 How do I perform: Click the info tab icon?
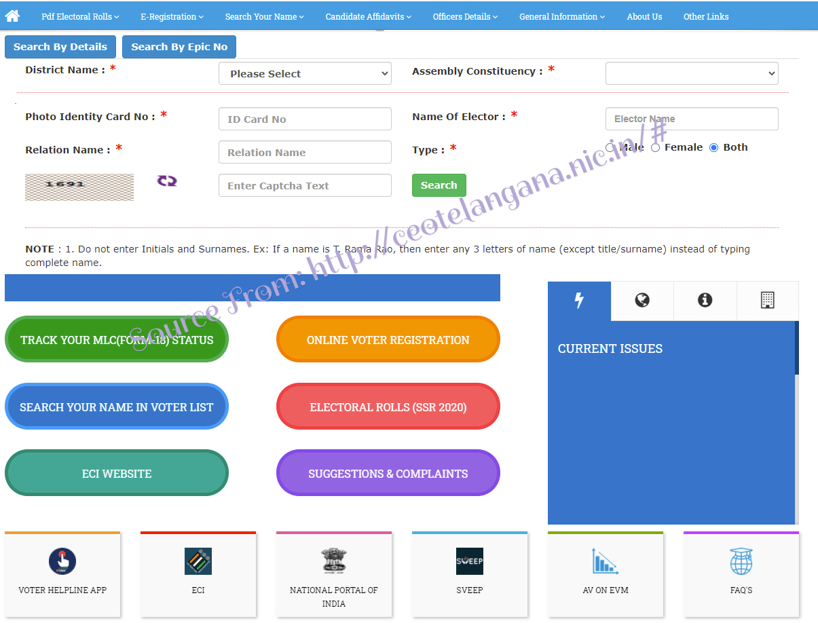705,301
